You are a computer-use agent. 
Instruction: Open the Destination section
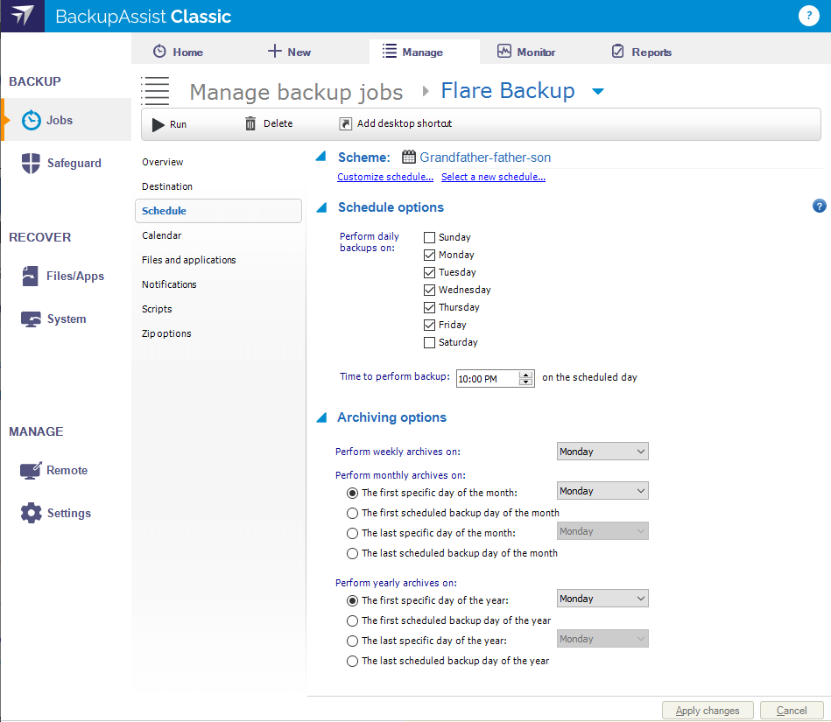pos(167,186)
